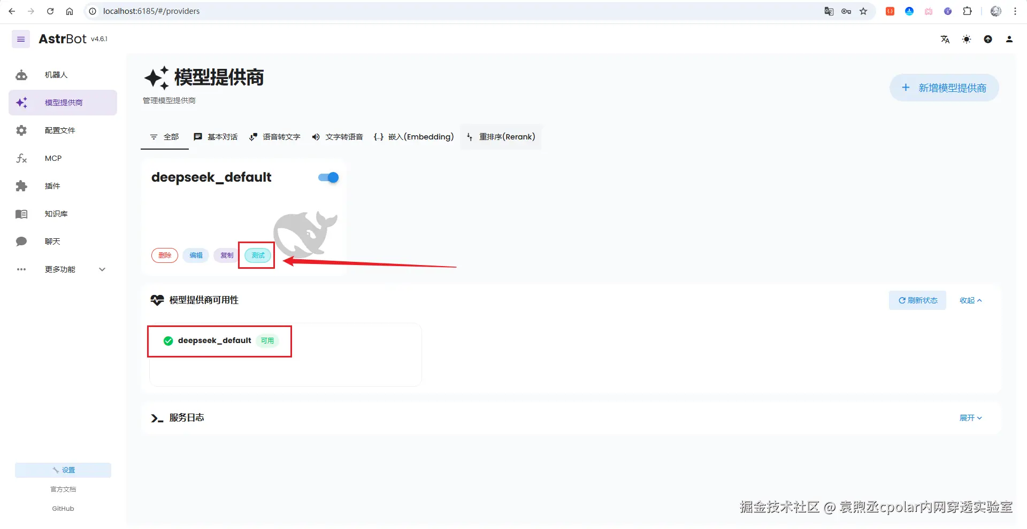Collapse availability section via 收起
The width and height of the screenshot is (1027, 529).
[971, 300]
